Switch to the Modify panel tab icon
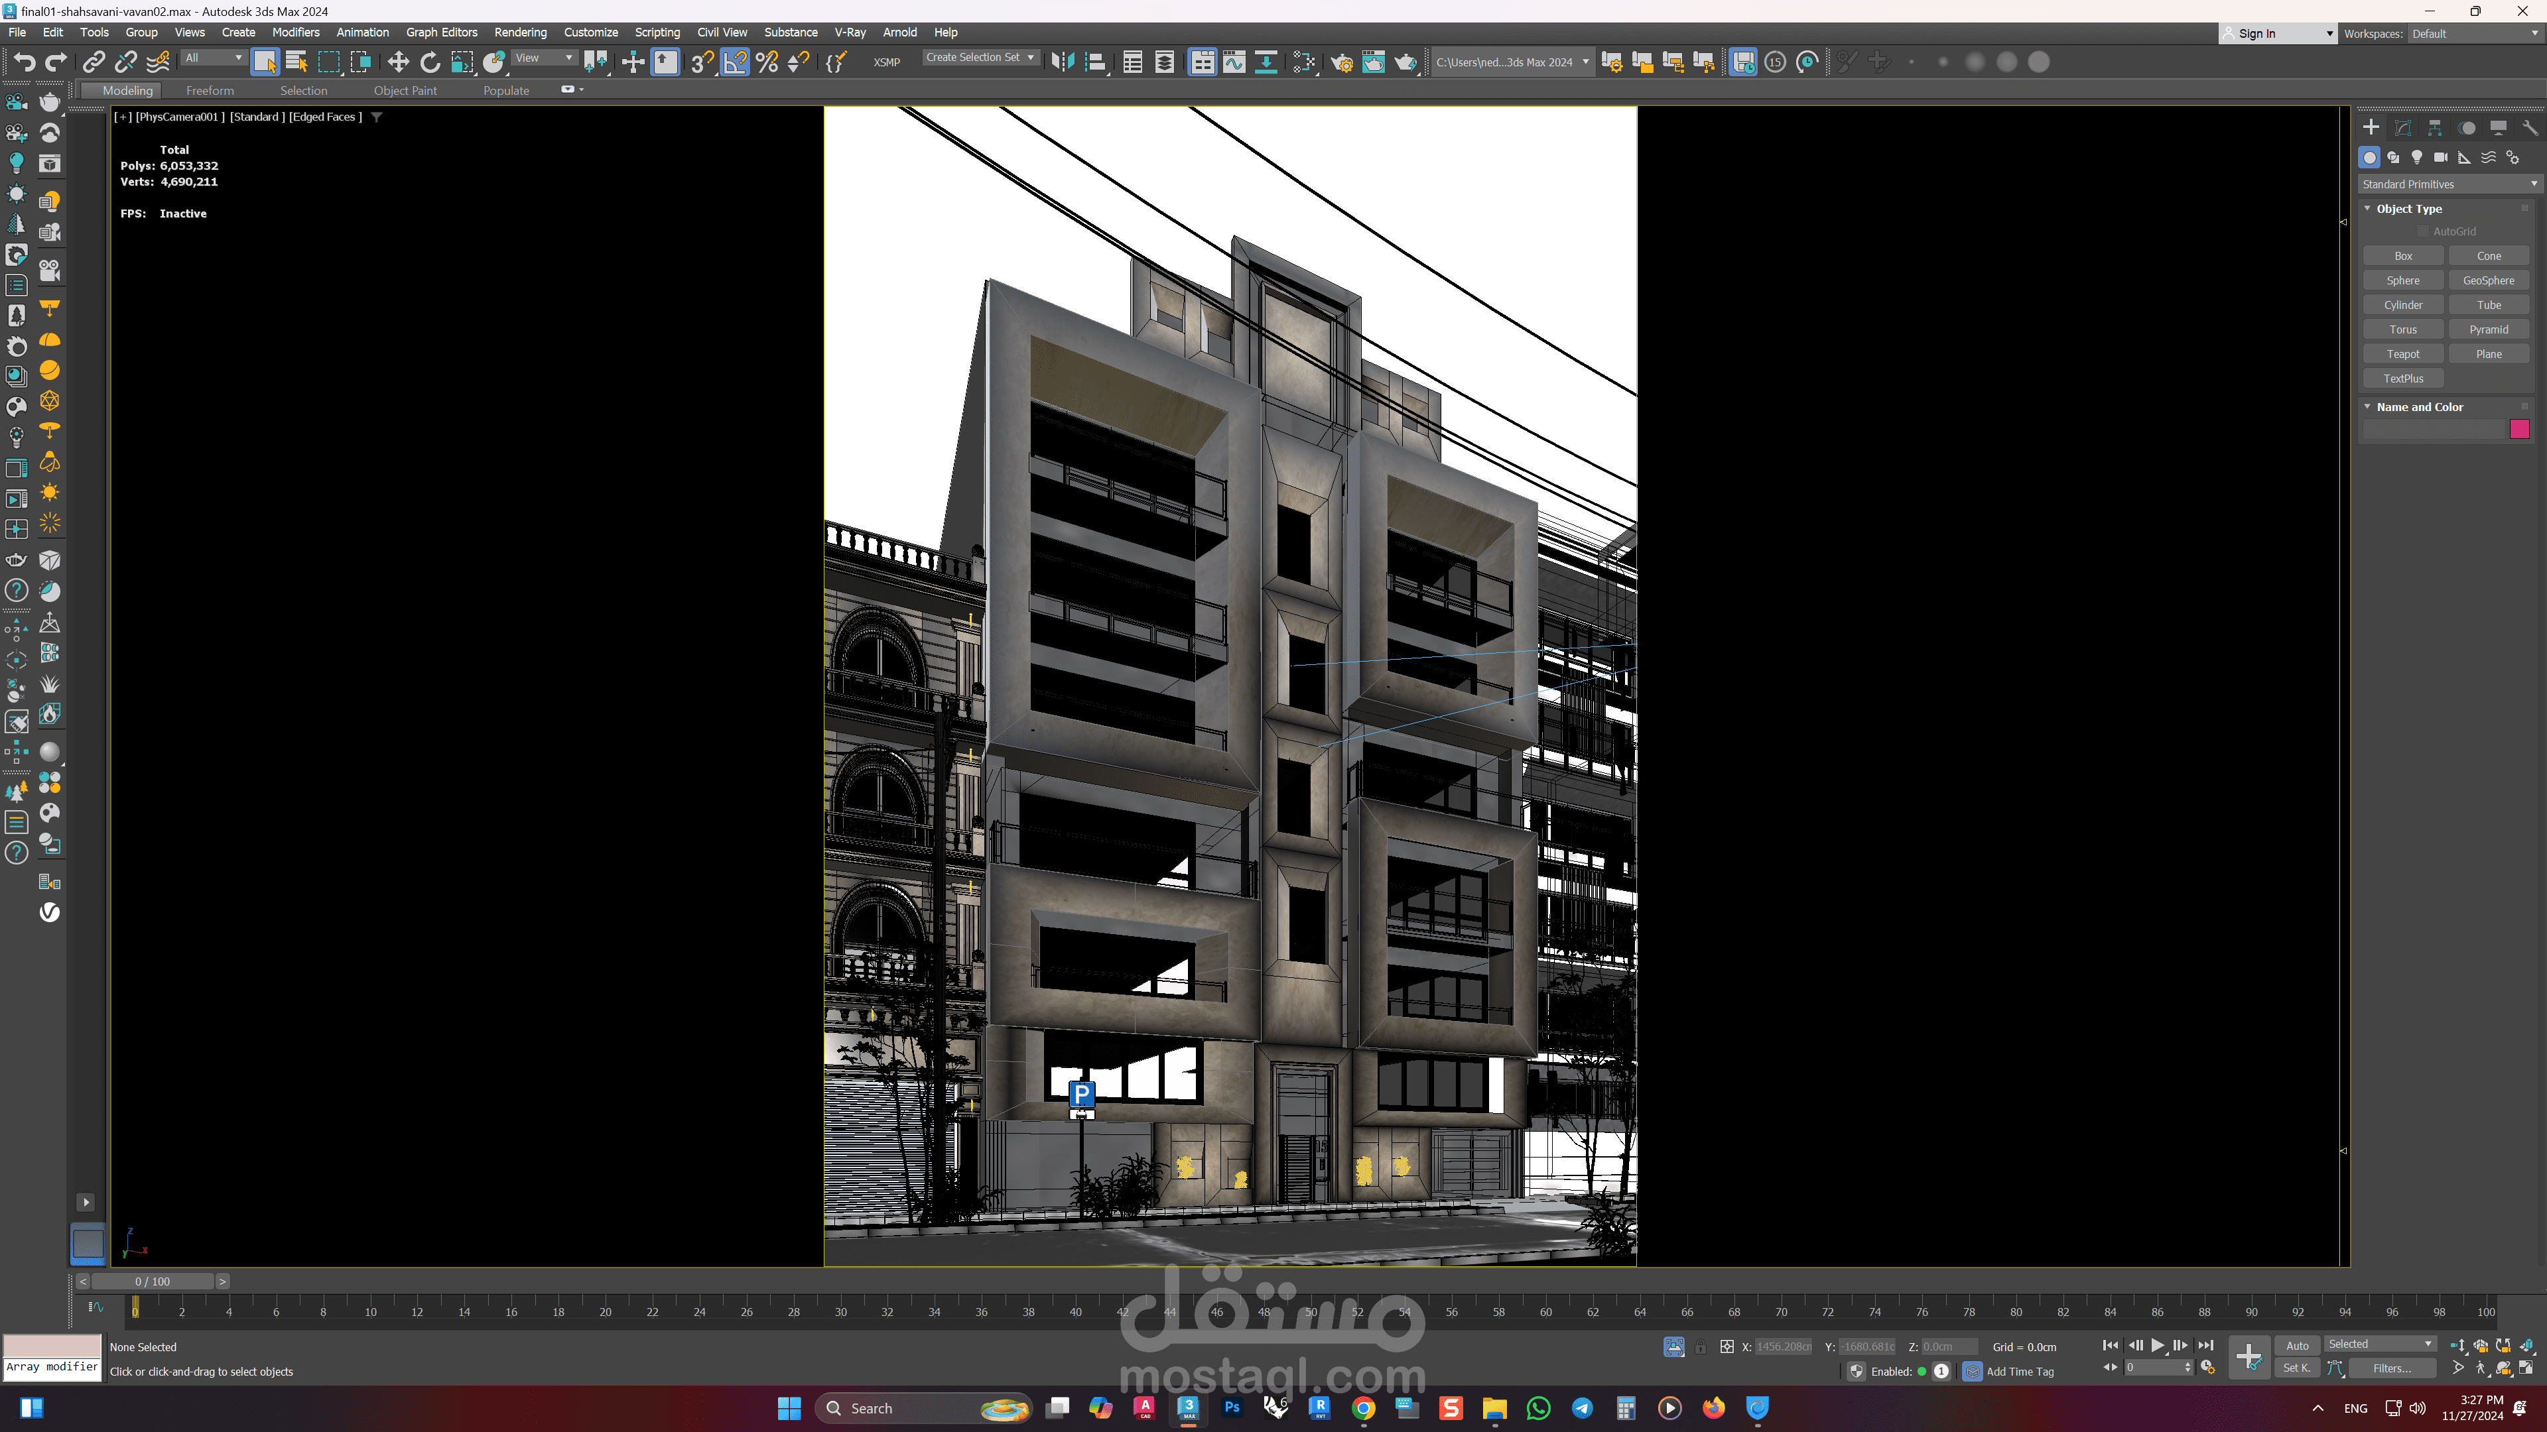 coord(2402,127)
